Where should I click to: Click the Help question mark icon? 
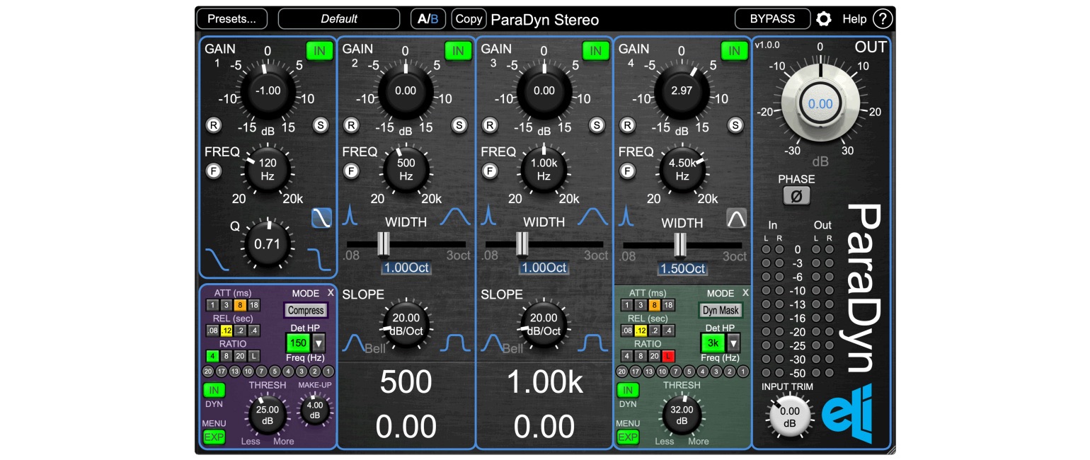coord(883,19)
